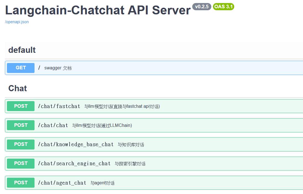Click the swagger 文档 description text

click(x=58, y=68)
